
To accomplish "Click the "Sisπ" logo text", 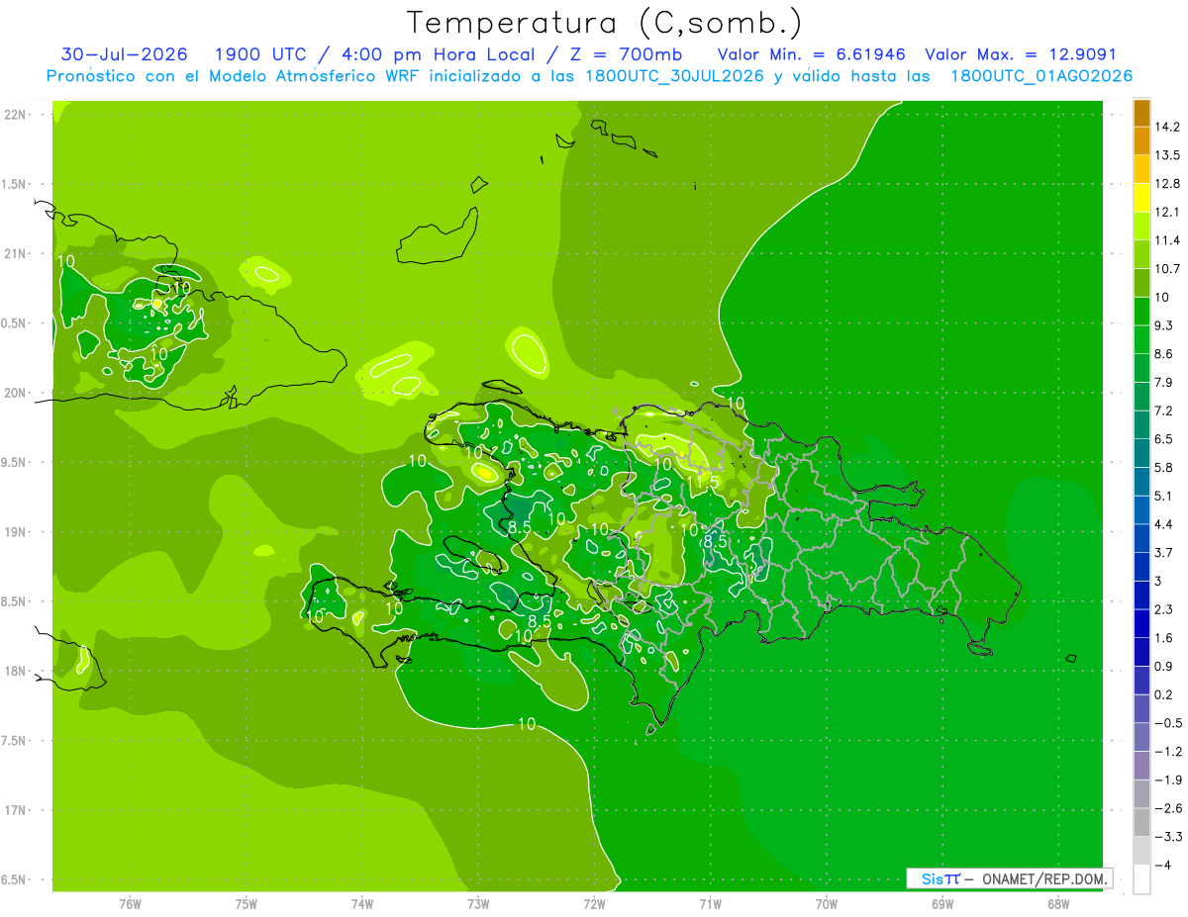I will [940, 878].
